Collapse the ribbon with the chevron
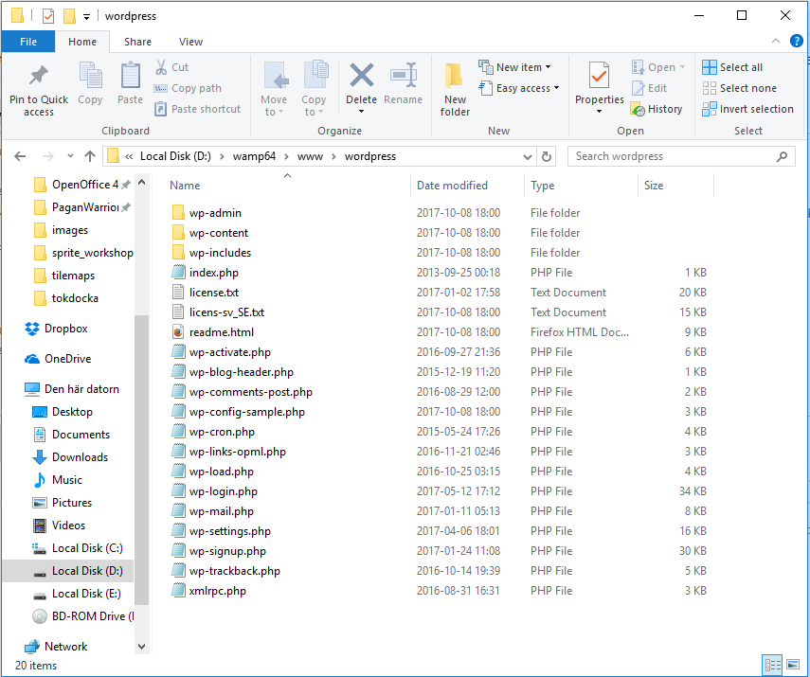 click(x=775, y=41)
